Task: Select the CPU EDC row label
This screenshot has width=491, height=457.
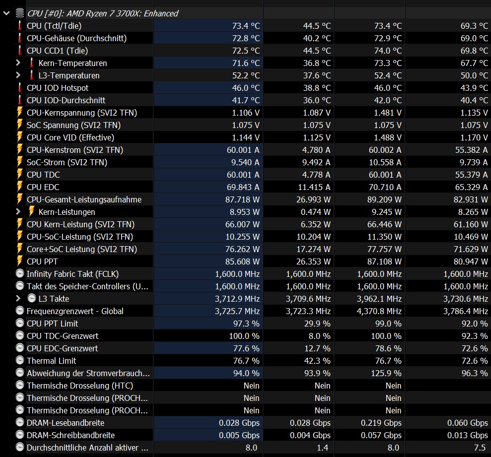Action: (x=43, y=187)
